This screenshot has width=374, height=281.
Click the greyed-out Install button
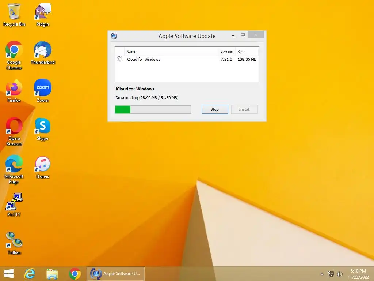pyautogui.click(x=244, y=109)
